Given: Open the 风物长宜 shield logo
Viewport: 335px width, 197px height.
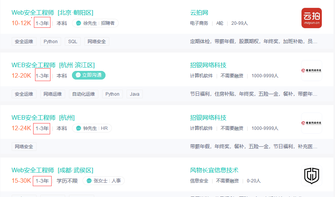Looking at the screenshot, I should pos(311,176).
